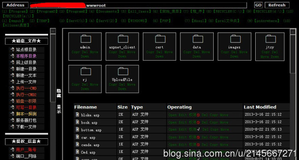This screenshot has width=299, height=160.
Task: Open the data folder icon
Action: (x=198, y=39)
